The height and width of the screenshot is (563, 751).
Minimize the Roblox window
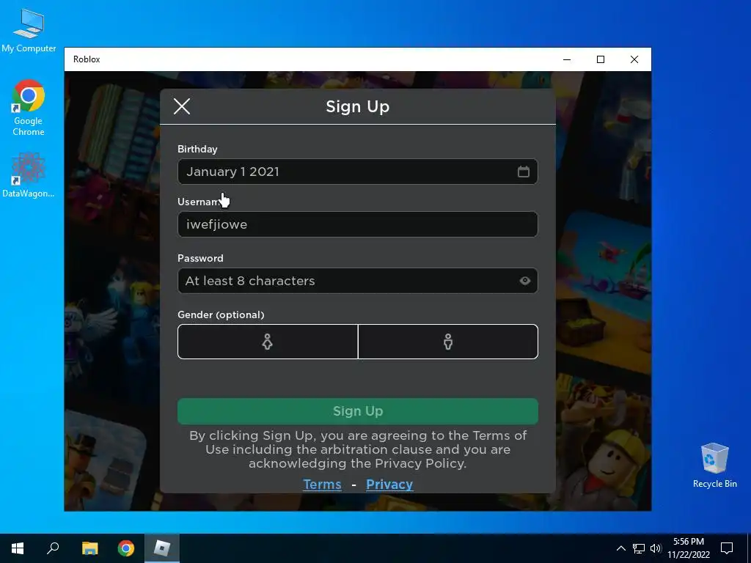pyautogui.click(x=567, y=59)
